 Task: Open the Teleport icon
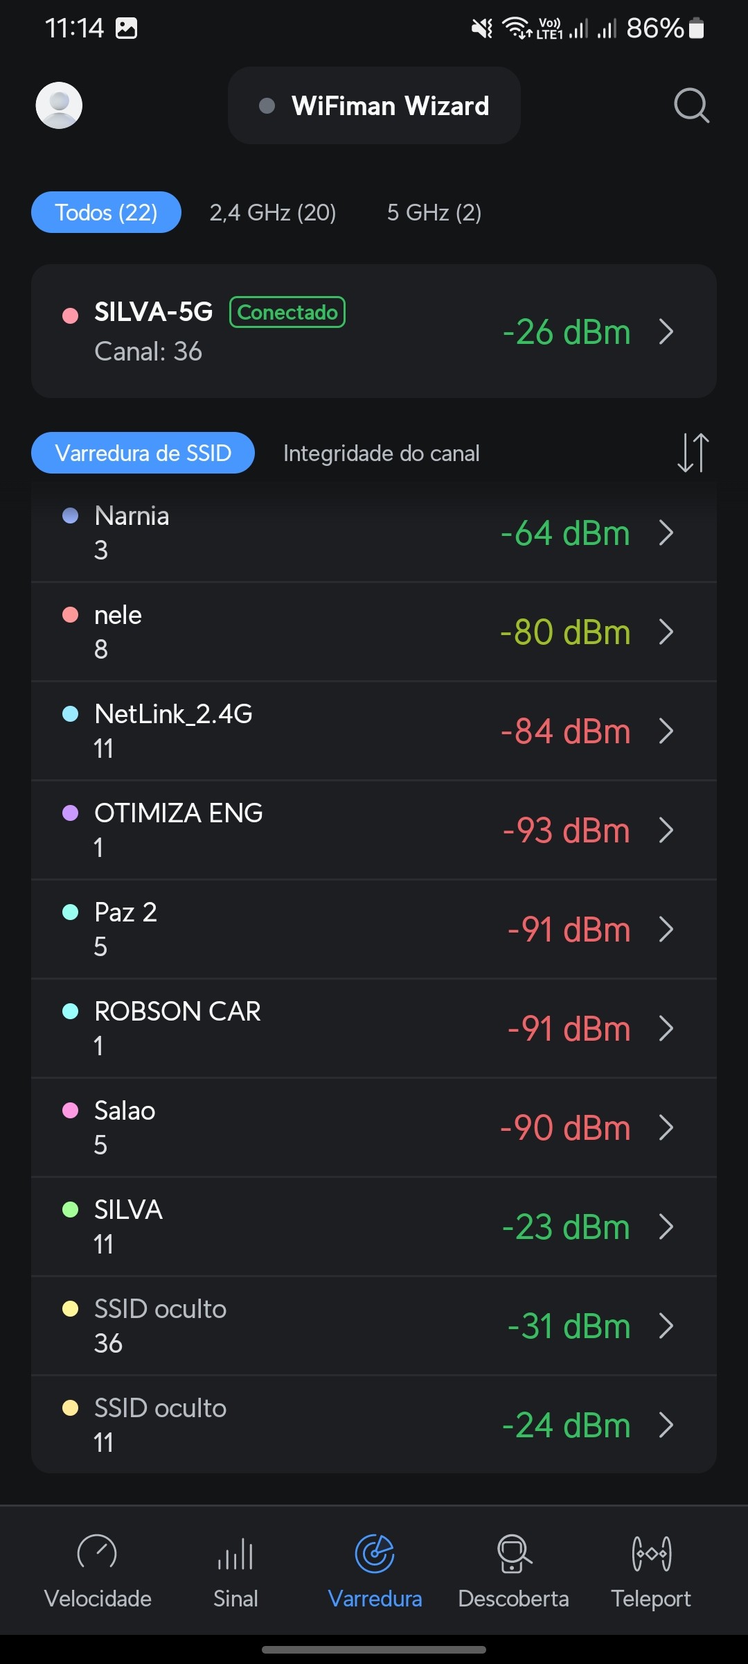[651, 1553]
